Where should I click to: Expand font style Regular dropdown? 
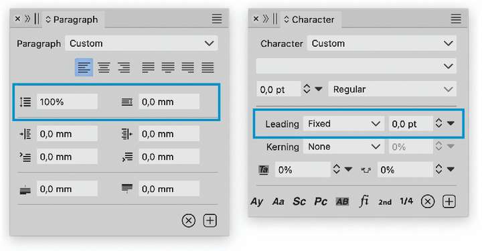(392, 90)
